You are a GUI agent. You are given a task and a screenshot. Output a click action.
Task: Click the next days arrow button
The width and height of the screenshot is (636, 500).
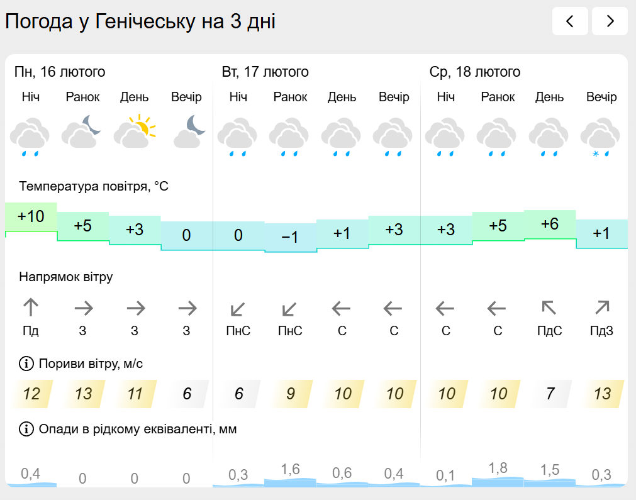click(610, 21)
